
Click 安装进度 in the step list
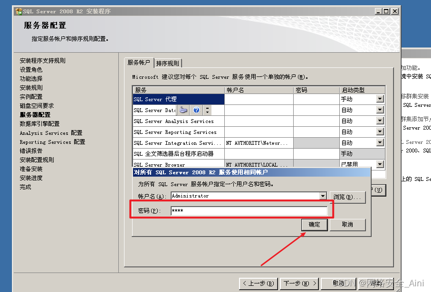(x=31, y=178)
